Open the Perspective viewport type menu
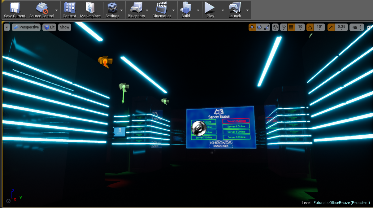This screenshot has width=373, height=208. tap(26, 27)
